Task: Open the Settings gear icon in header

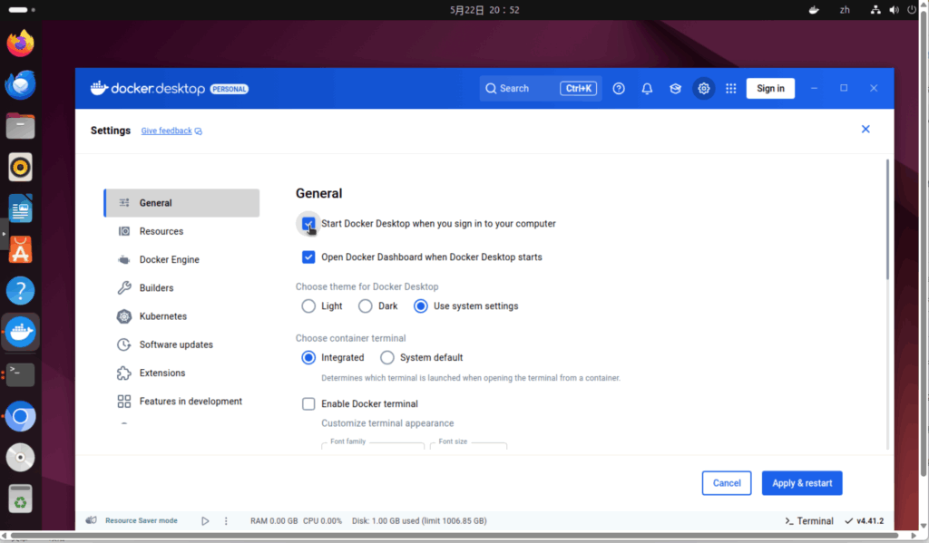Action: tap(703, 88)
